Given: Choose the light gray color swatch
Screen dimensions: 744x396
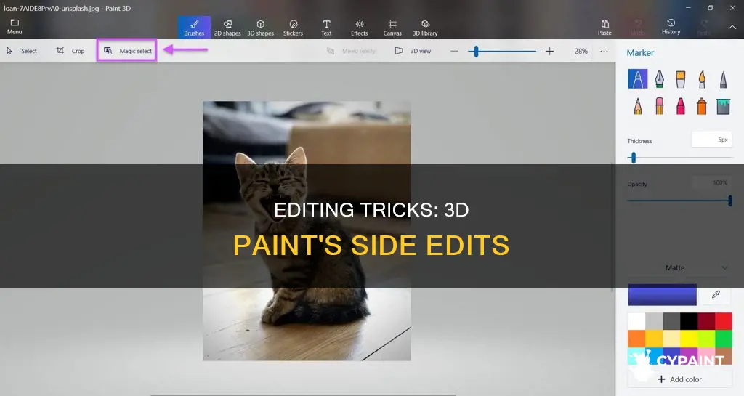Looking at the screenshot, I should coord(654,321).
